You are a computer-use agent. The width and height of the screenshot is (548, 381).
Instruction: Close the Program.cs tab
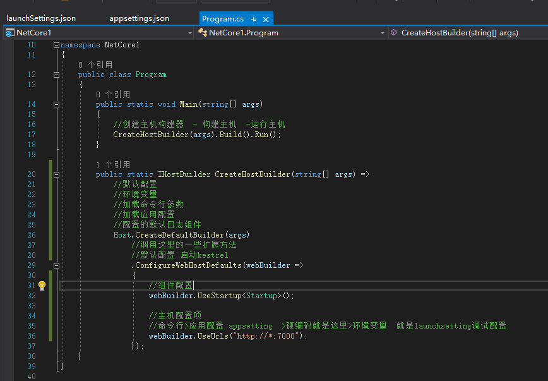coord(265,19)
